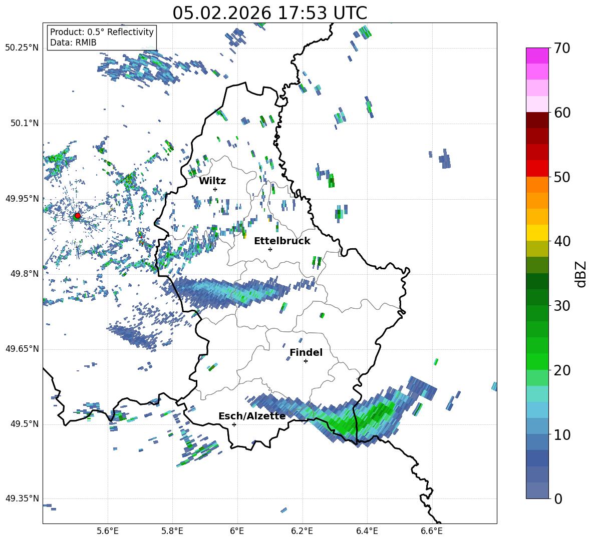Click the 40 colorbar tick label

[562, 241]
